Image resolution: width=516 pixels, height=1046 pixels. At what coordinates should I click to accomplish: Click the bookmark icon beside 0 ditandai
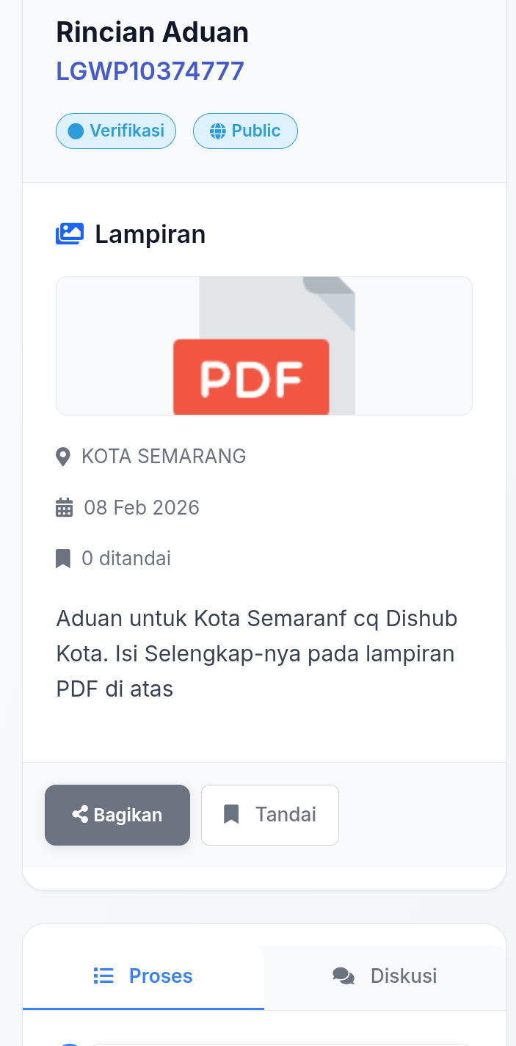pos(63,558)
